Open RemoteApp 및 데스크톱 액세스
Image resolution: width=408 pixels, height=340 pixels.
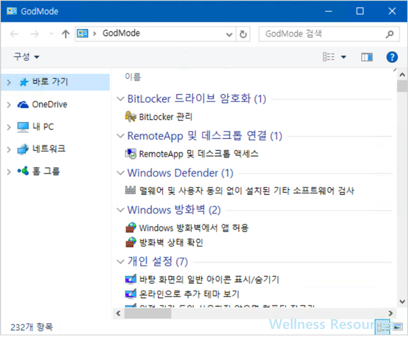coord(199,154)
